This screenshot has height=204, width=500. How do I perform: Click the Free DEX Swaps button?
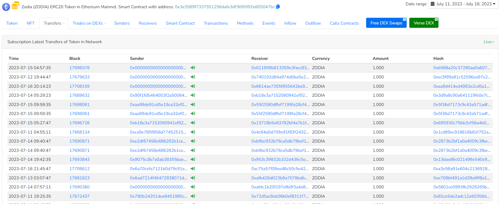[x=386, y=23]
